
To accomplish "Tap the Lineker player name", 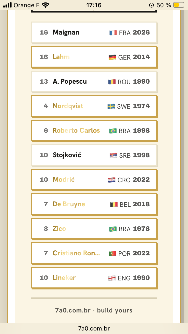I will tap(64, 278).
